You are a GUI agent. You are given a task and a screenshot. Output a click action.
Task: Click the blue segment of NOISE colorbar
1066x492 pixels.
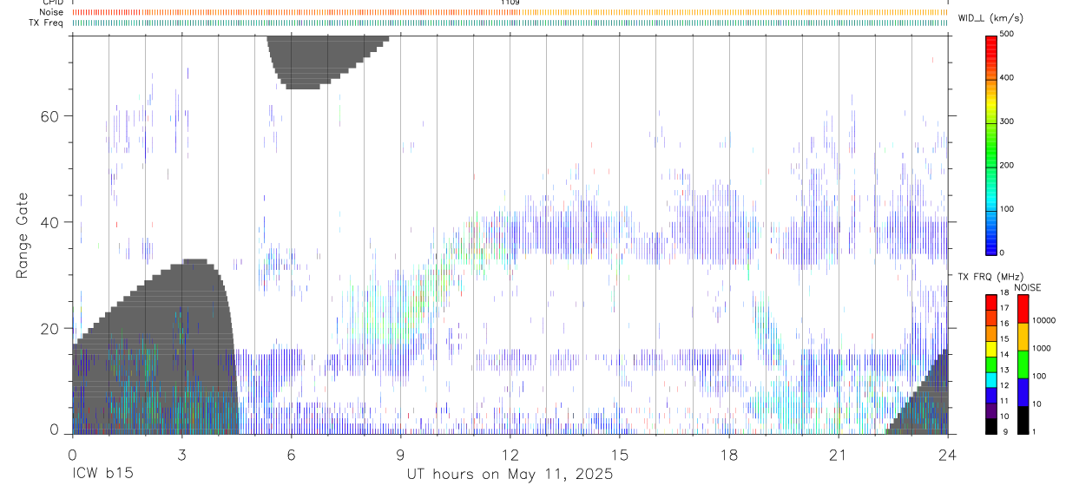1023,392
